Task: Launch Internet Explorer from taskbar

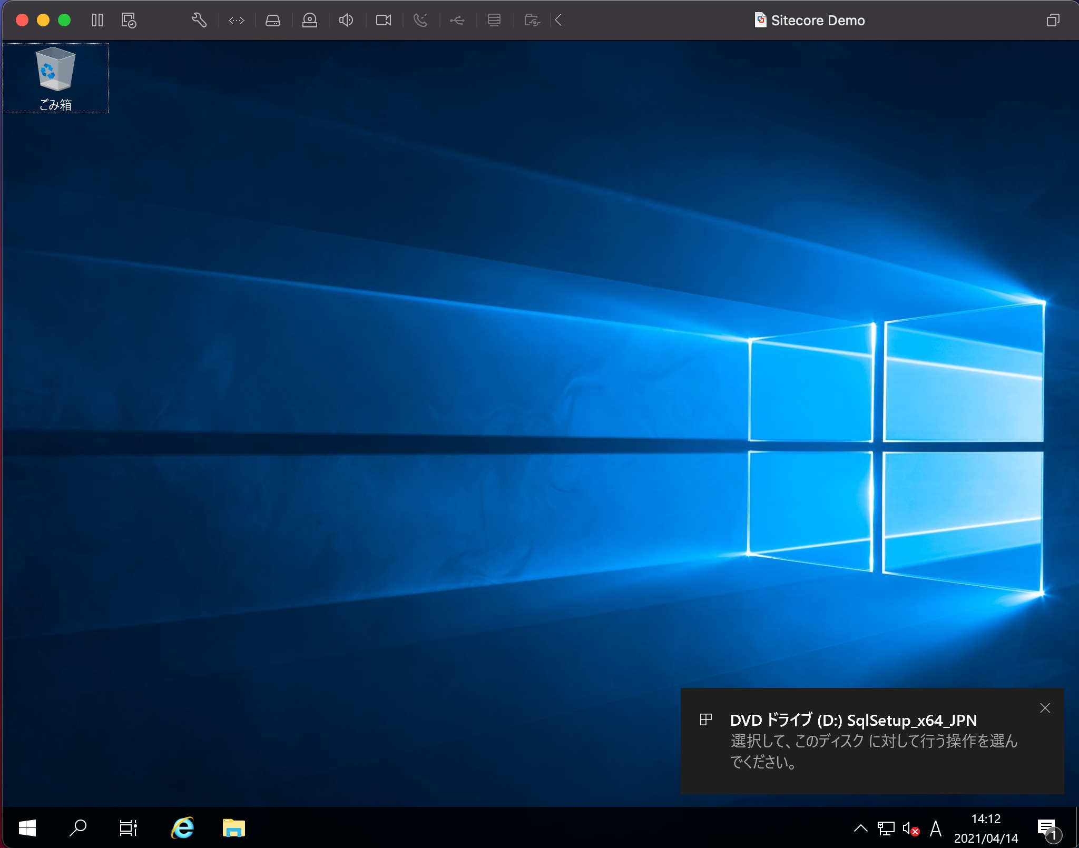Action: click(182, 828)
